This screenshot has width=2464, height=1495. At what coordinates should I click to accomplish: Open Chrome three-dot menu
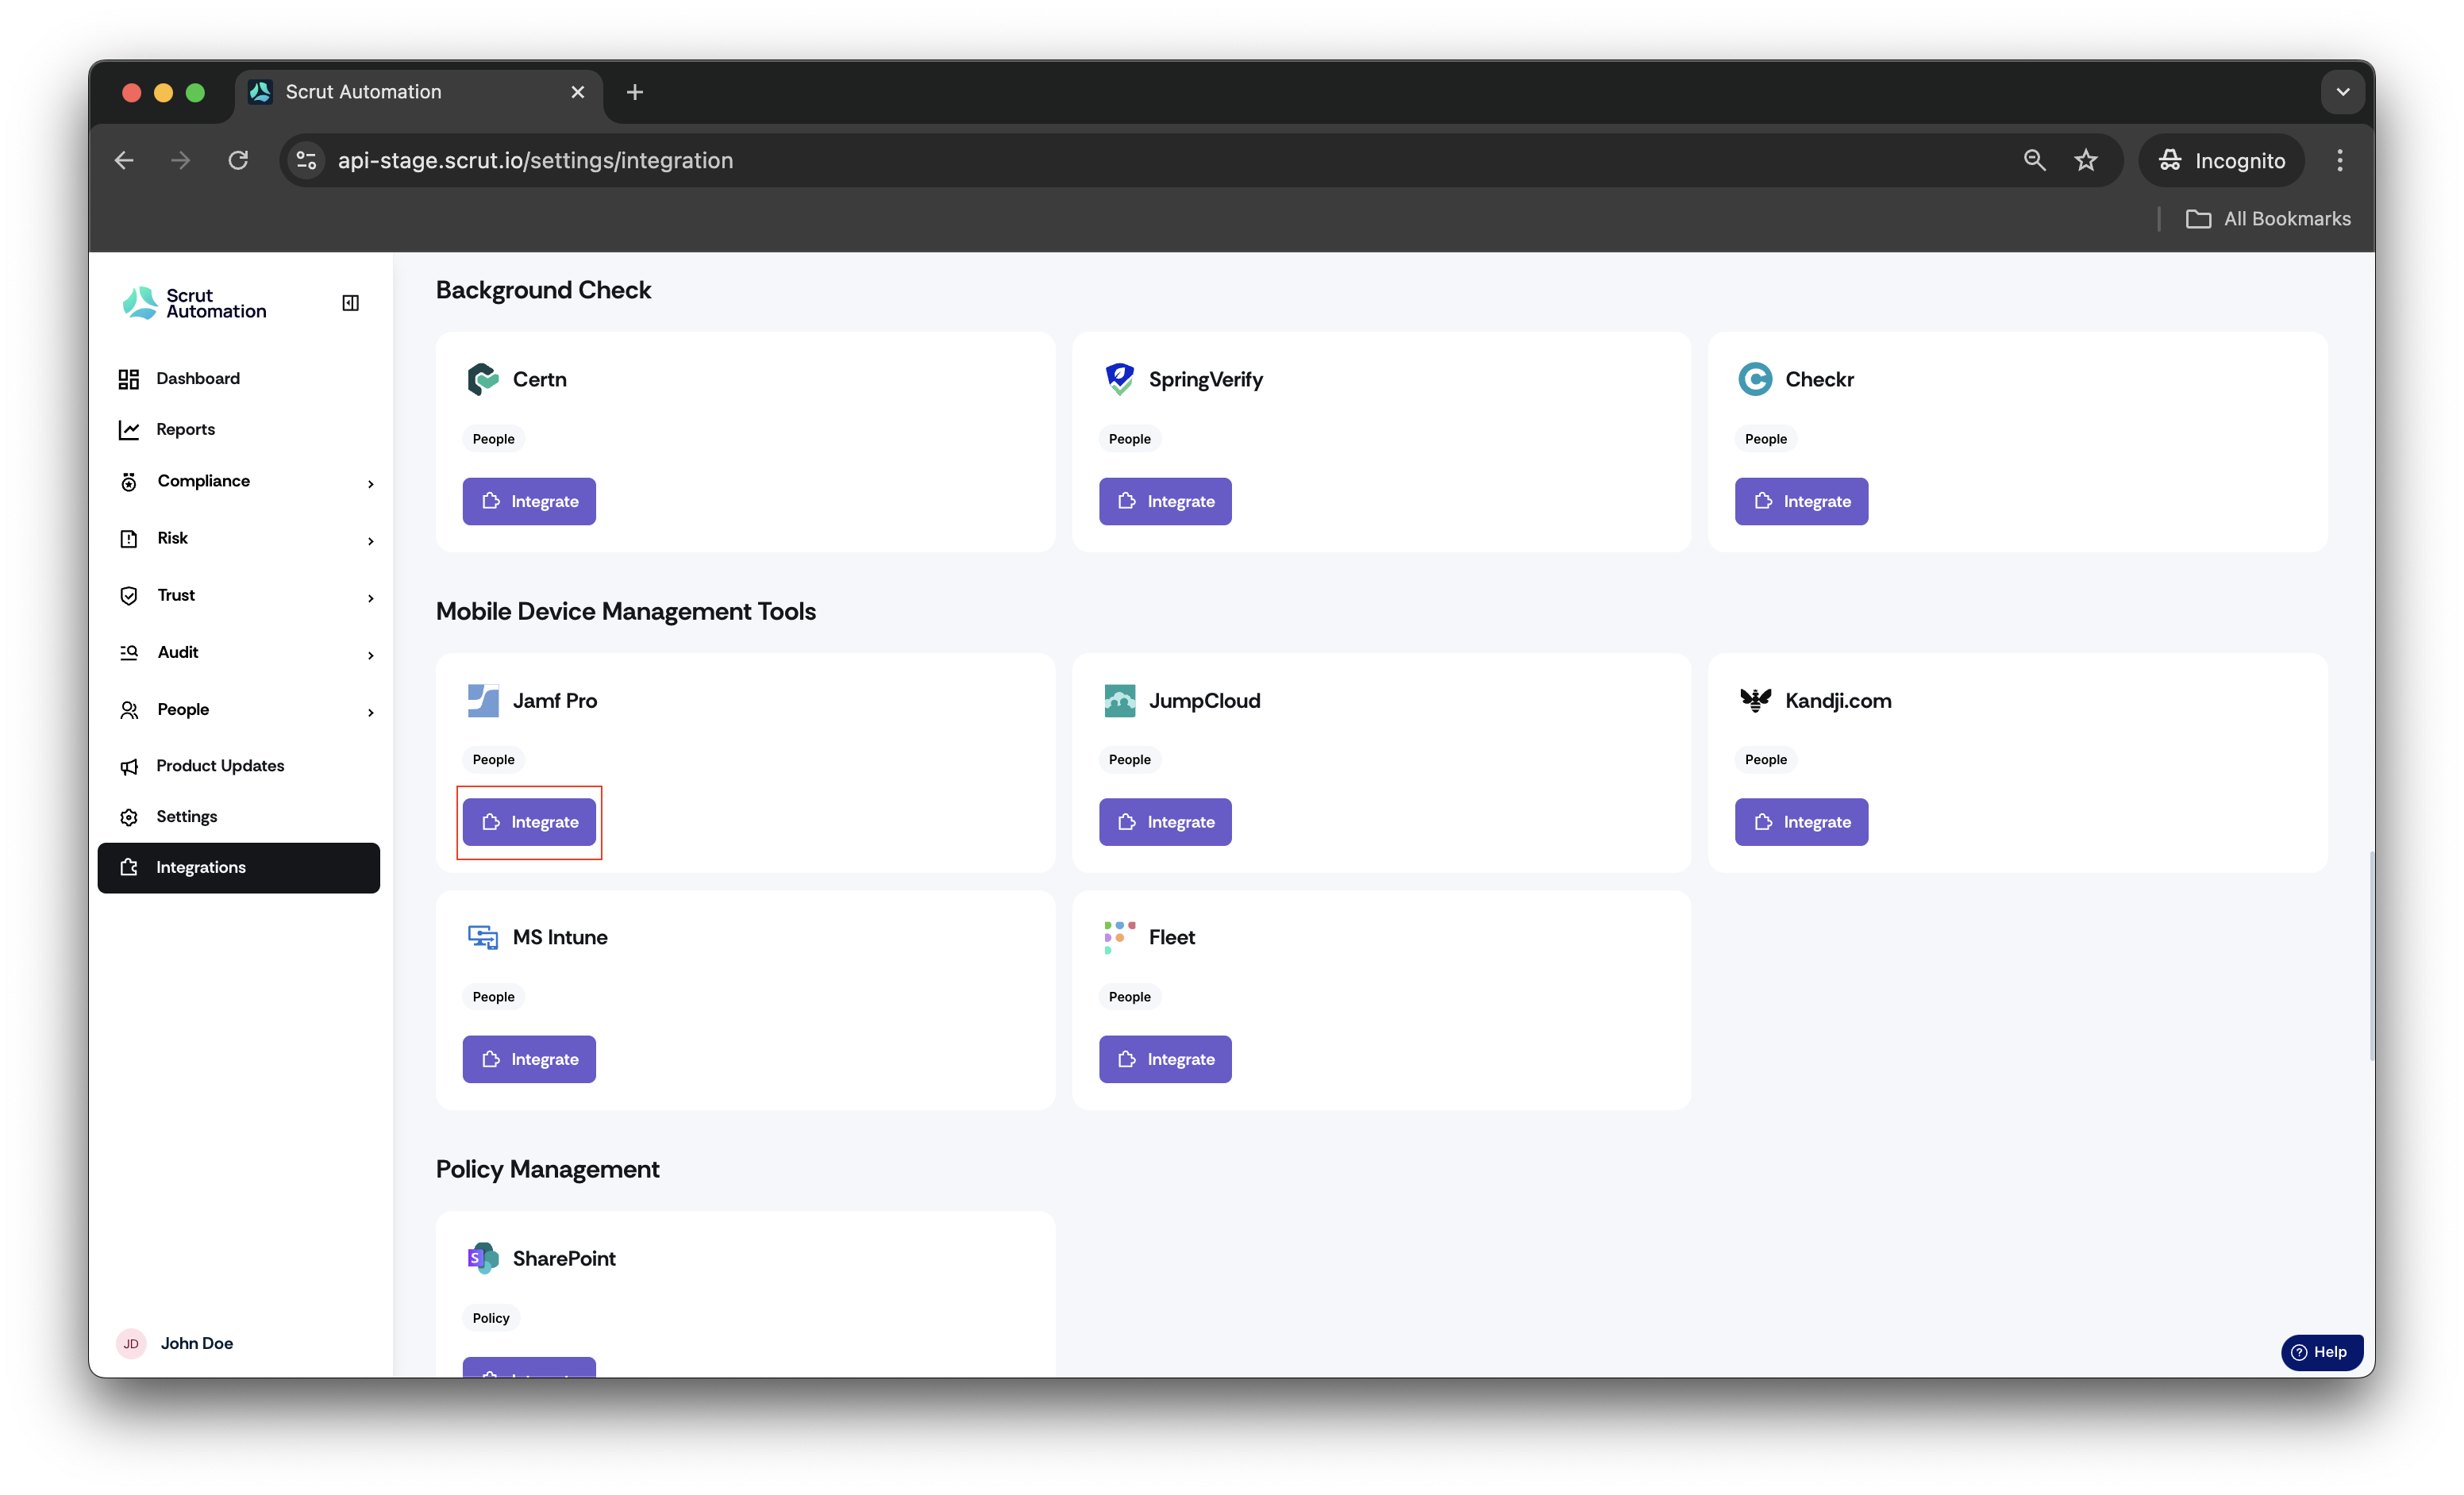point(2340,161)
